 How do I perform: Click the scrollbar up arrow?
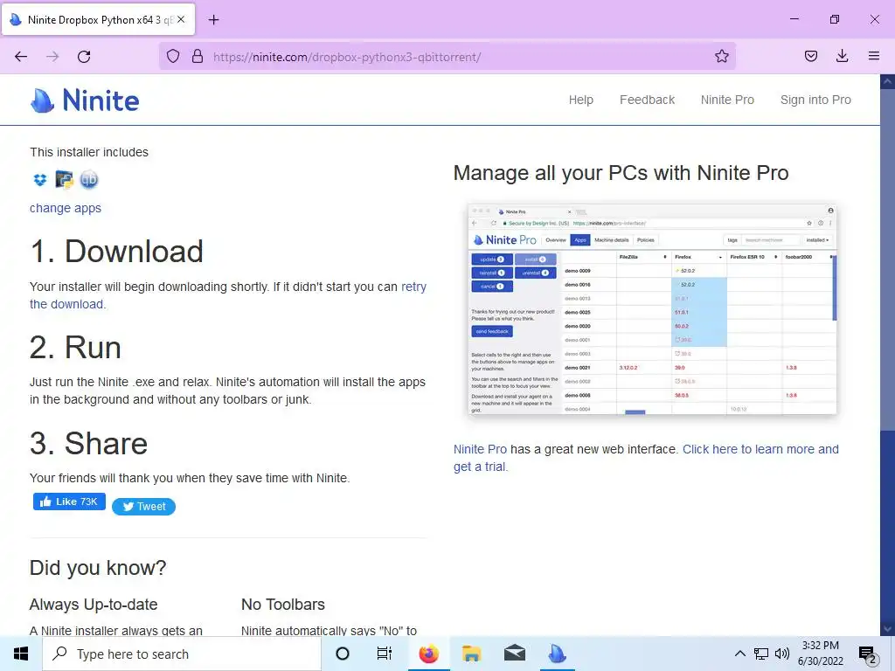coord(887,81)
